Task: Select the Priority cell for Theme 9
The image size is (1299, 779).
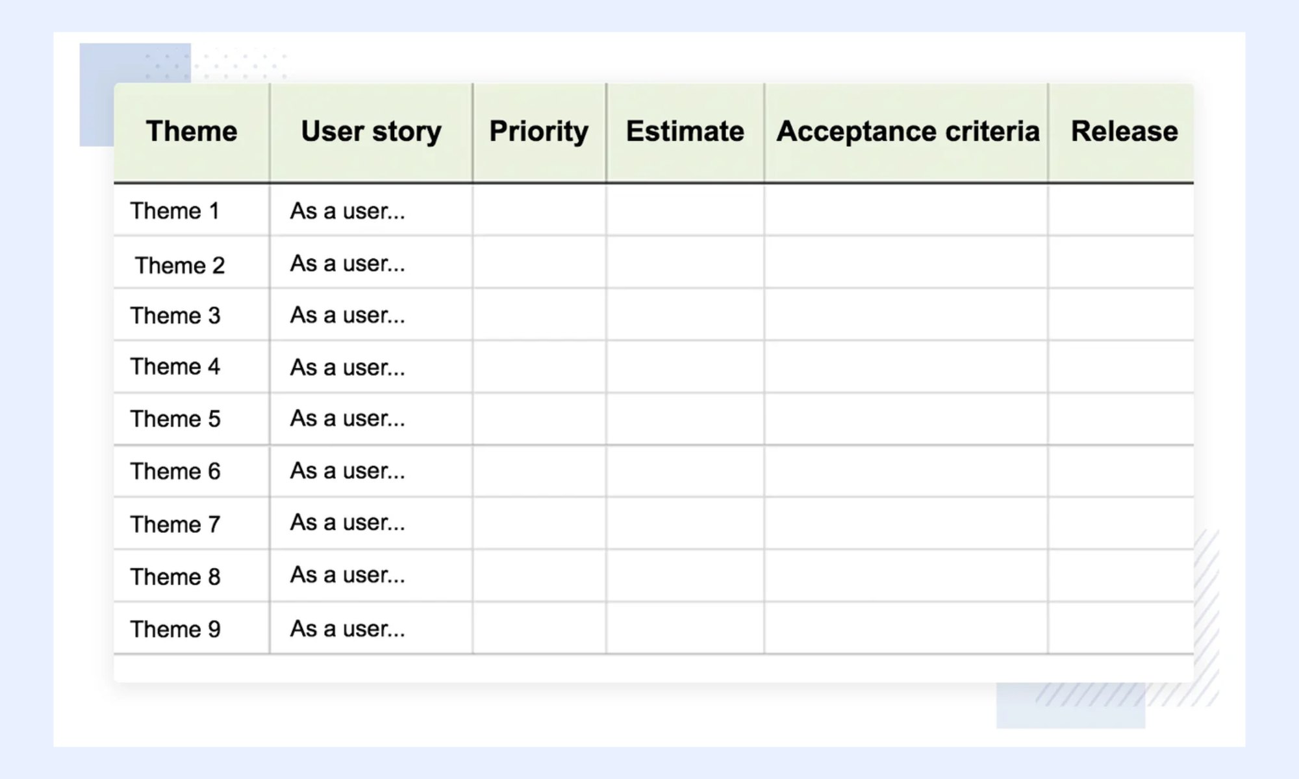Action: tap(539, 628)
